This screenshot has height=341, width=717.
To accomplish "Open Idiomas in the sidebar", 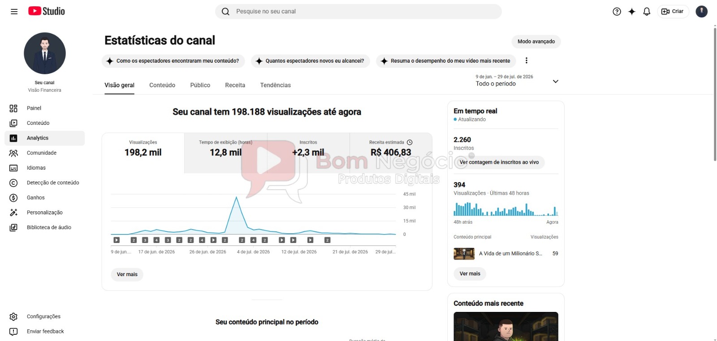I will [45, 168].
